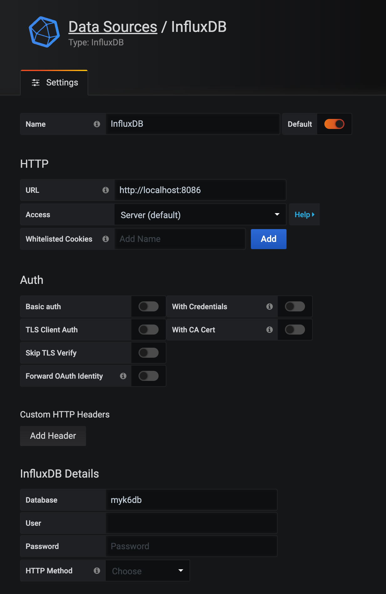Click the Whitelisted Cookies label
The width and height of the screenshot is (386, 594).
pyautogui.click(x=59, y=239)
